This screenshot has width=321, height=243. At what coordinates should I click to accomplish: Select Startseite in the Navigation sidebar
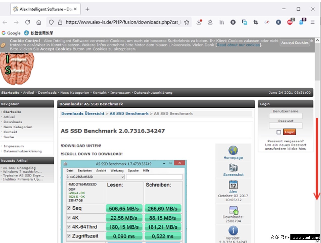(x=12, y=112)
